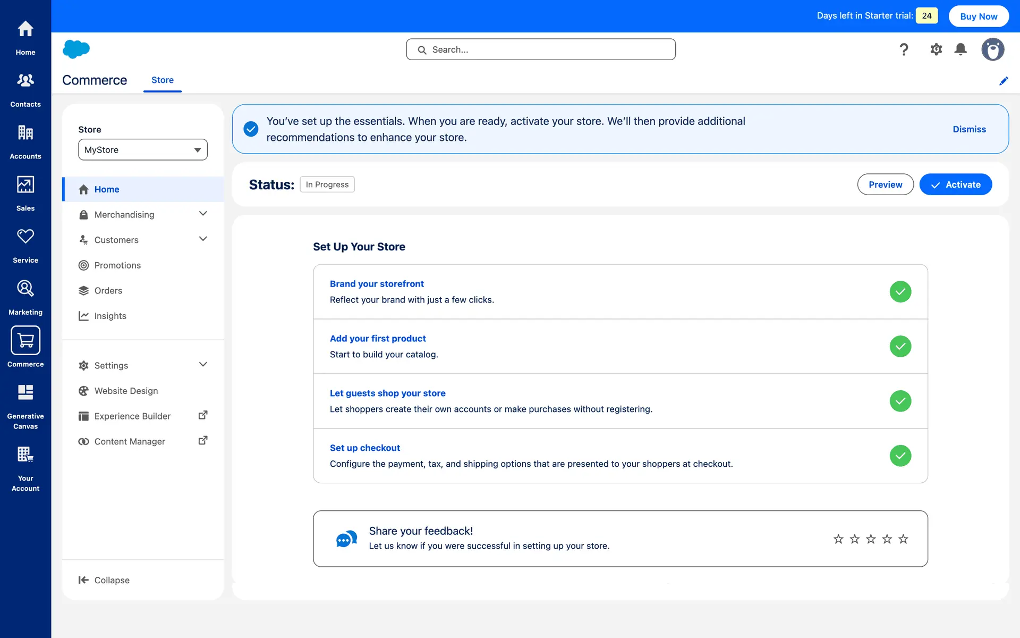The width and height of the screenshot is (1020, 638).
Task: Open the Marketing icon in left rail
Action: [25, 289]
